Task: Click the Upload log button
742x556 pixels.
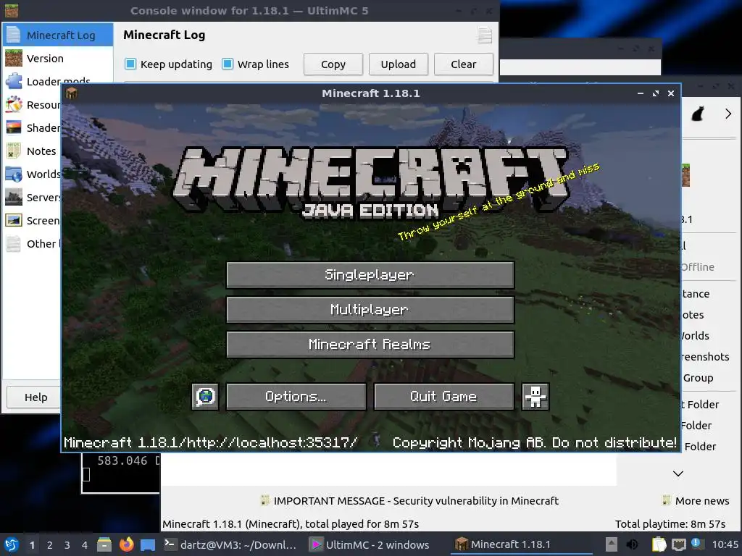Action: tap(399, 64)
